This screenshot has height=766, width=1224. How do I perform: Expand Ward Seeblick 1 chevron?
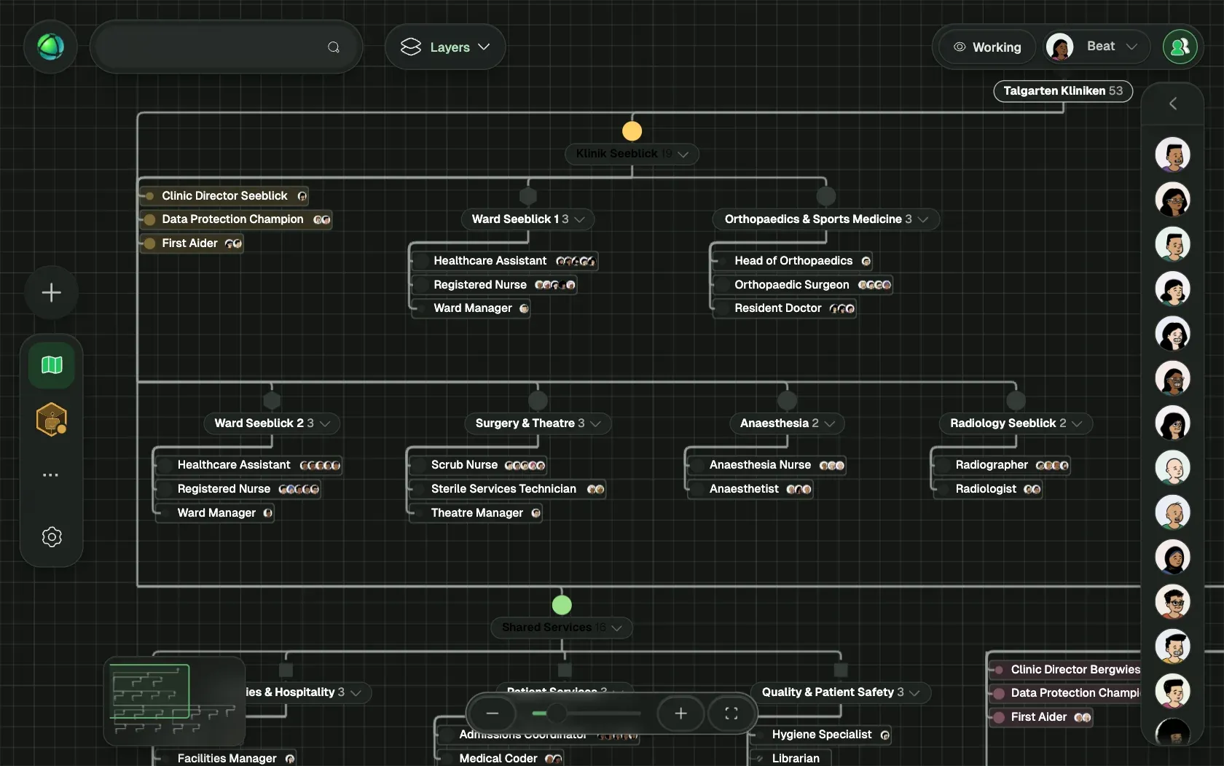[x=580, y=219]
